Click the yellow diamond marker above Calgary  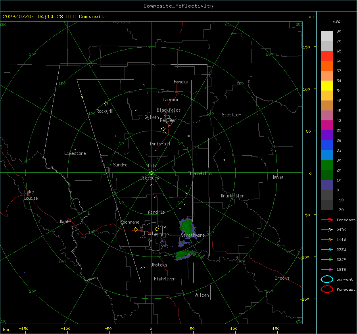click(157, 229)
